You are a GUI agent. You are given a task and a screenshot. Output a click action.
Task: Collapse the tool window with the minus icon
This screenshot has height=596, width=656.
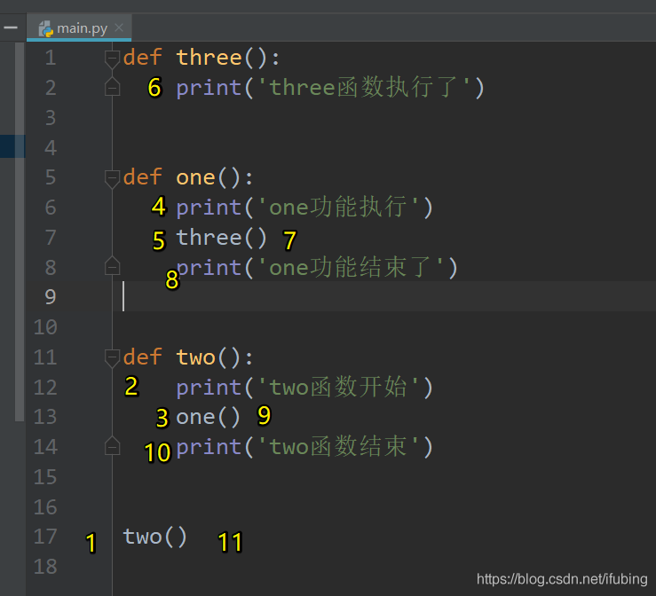(11, 27)
